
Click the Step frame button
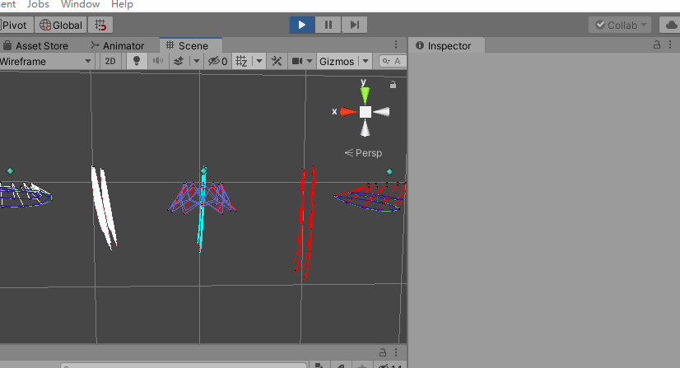(x=354, y=25)
